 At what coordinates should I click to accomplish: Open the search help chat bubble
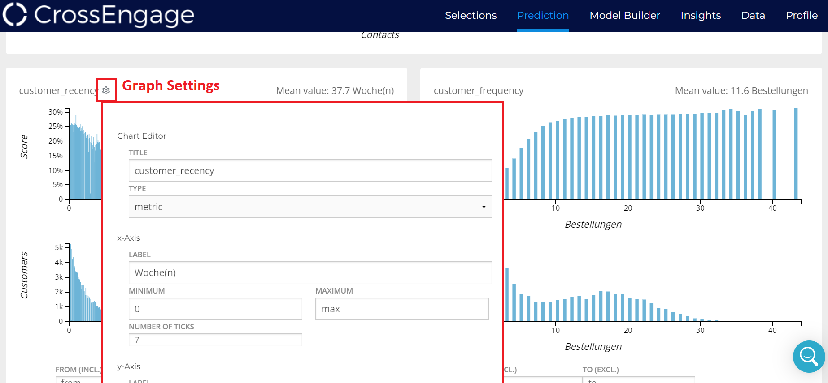(x=809, y=357)
